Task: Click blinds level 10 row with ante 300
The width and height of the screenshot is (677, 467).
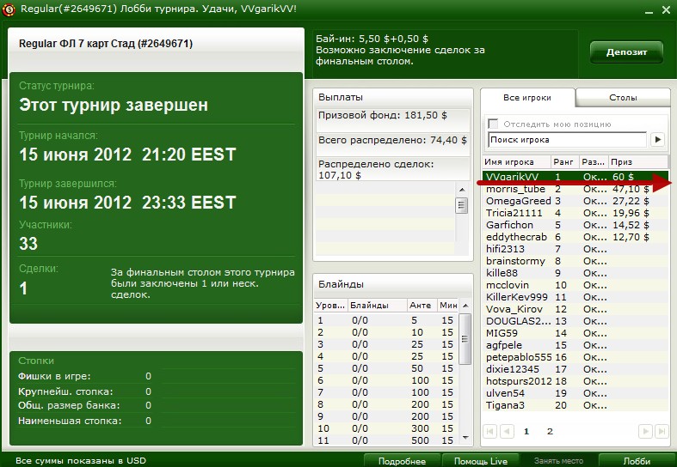Action: [386, 428]
